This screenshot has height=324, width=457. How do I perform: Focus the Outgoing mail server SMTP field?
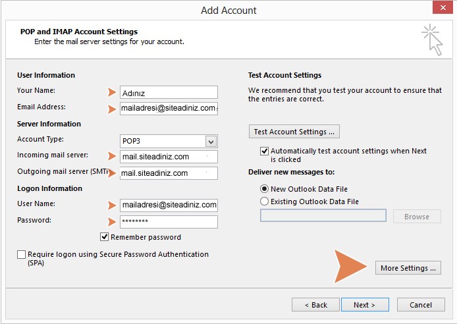click(169, 173)
